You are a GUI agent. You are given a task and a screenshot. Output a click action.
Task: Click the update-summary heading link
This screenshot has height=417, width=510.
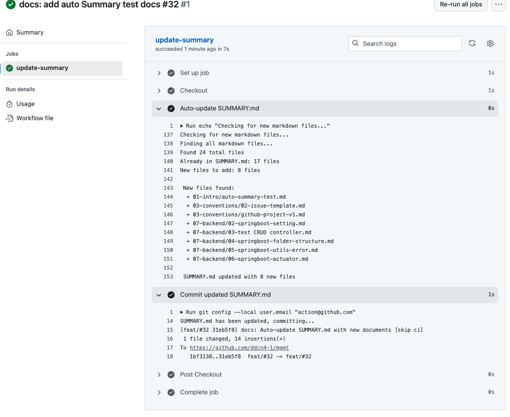[184, 40]
